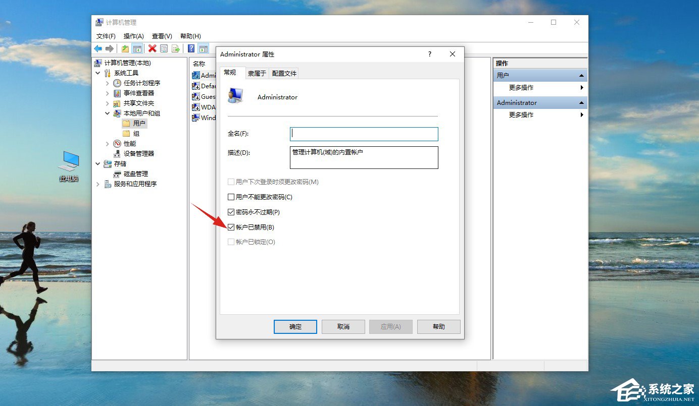Open 性能 in the tree
This screenshot has height=406, width=699.
tap(124, 144)
